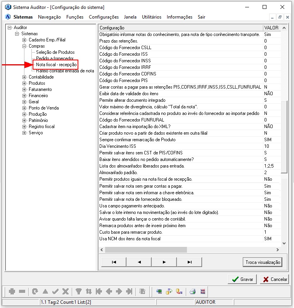Select 'Usa NCM dos itens da nota fiscal' row
Image resolution: width=294 pixels, height=308 pixels.
click(x=189, y=239)
